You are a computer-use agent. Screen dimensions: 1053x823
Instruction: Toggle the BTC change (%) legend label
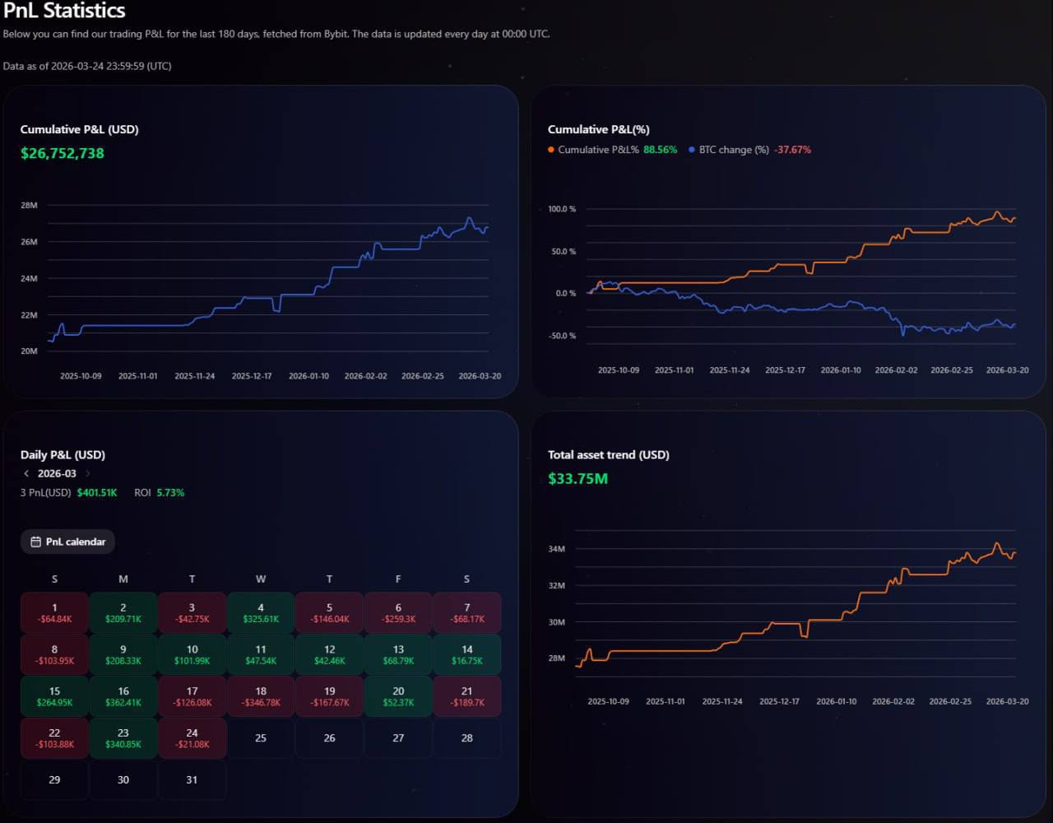point(734,150)
